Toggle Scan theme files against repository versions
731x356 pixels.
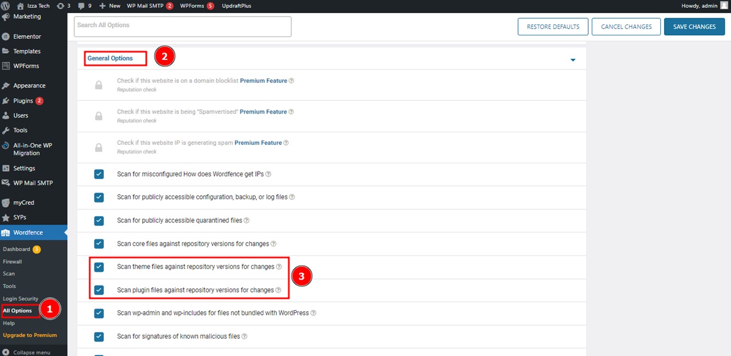(x=99, y=267)
